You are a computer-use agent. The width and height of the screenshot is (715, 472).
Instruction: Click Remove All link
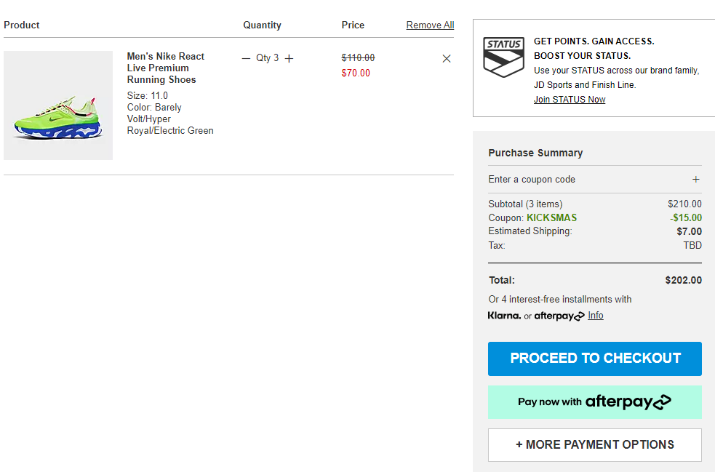pyautogui.click(x=430, y=25)
